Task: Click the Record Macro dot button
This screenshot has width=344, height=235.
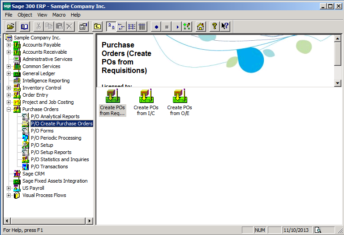Action: pos(156,27)
